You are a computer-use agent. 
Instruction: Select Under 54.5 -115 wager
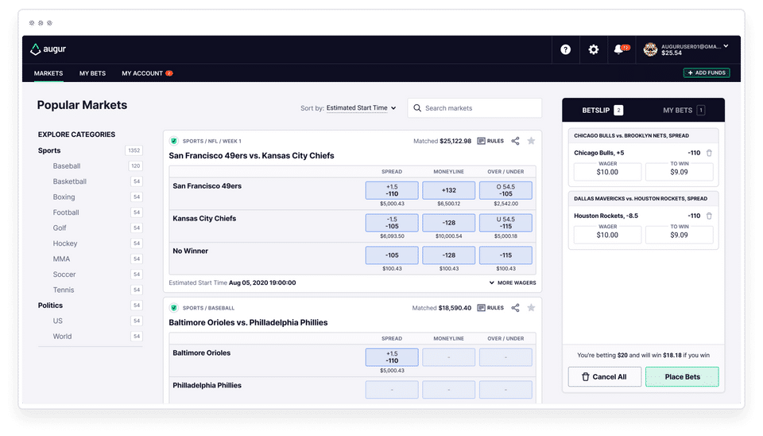point(505,223)
